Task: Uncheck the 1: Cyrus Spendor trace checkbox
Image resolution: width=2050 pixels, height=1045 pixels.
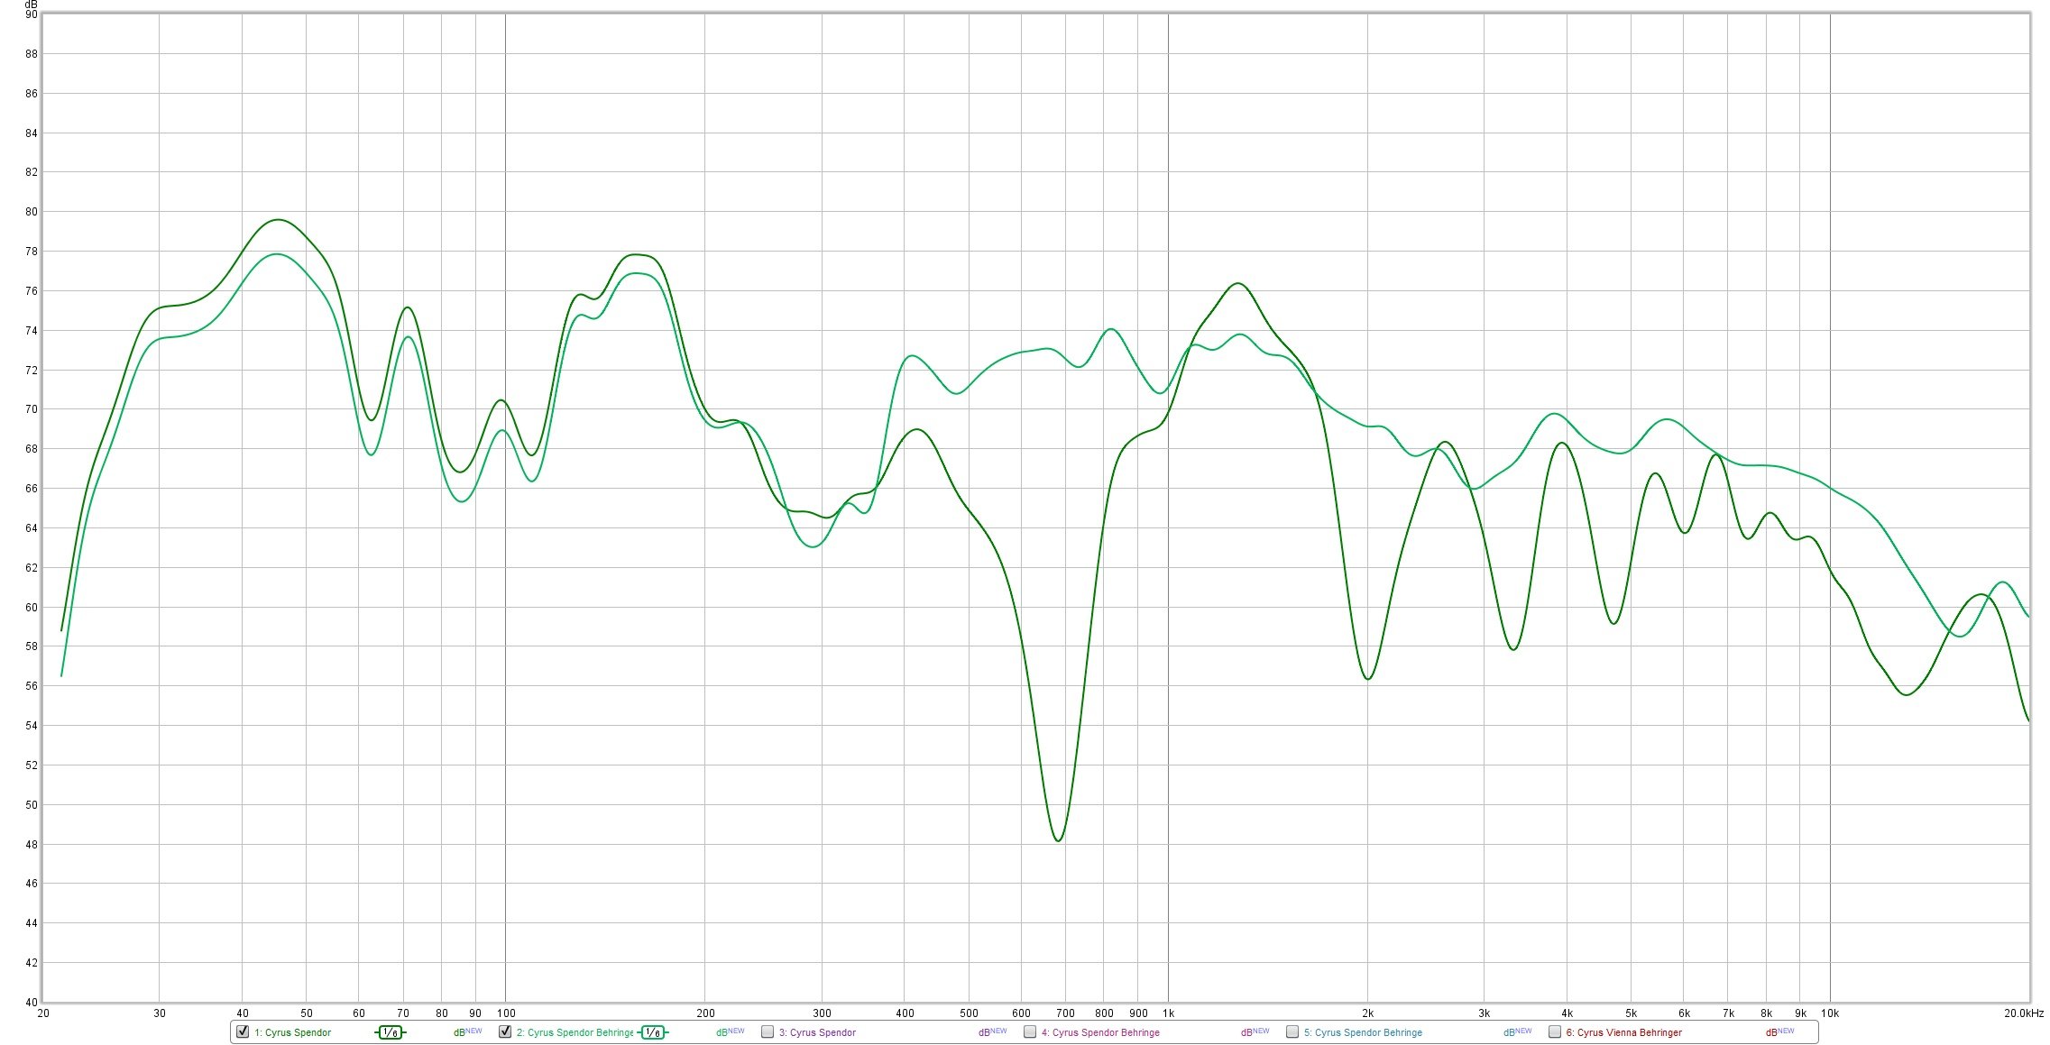Action: point(243,1031)
